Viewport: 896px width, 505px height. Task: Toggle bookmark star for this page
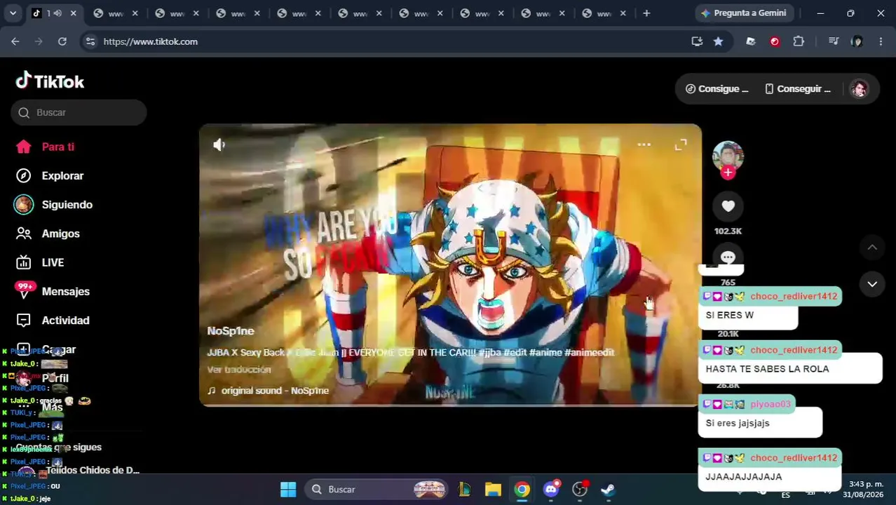[x=718, y=41]
